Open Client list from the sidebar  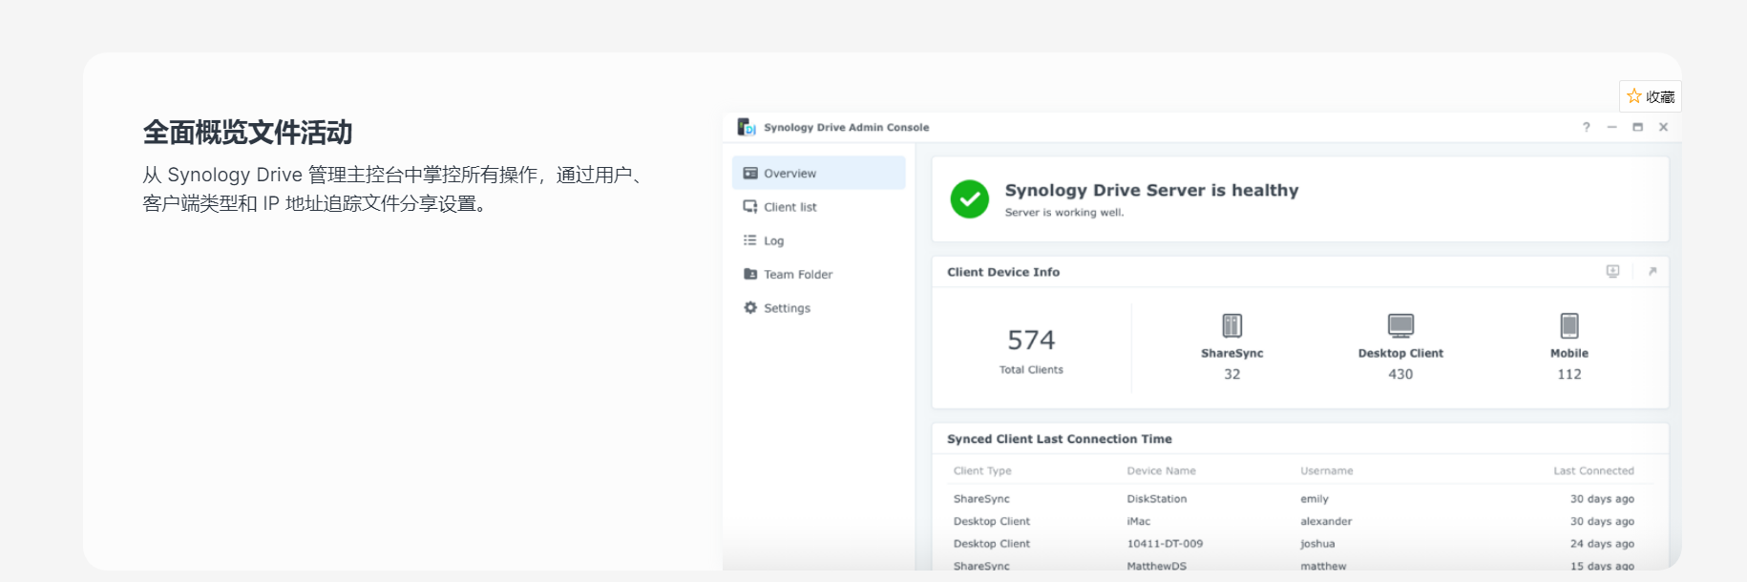(789, 207)
